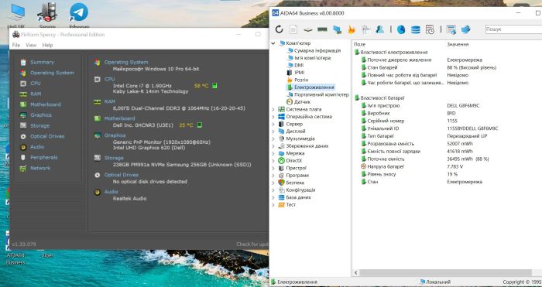Click AIDA64 window-with-gear toolbar icon

pyautogui.click(x=451, y=29)
